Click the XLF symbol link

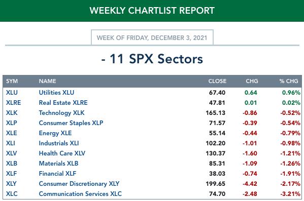point(12,173)
